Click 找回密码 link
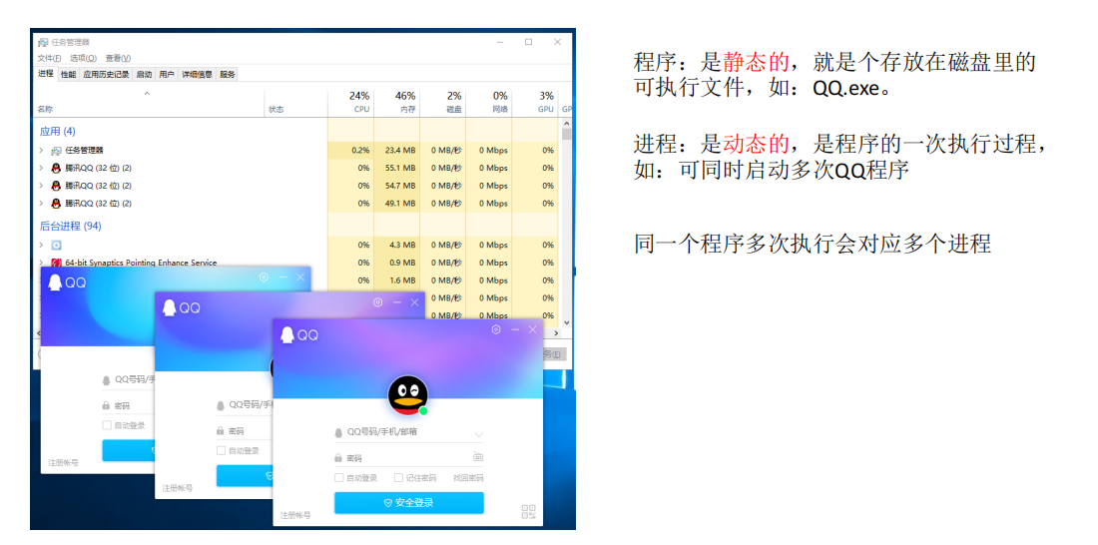 [468, 478]
